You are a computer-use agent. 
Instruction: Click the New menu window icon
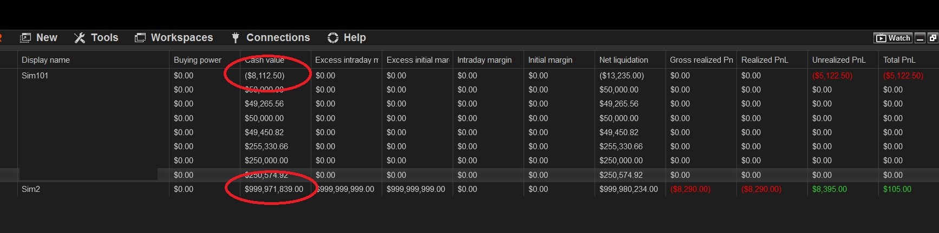click(25, 38)
